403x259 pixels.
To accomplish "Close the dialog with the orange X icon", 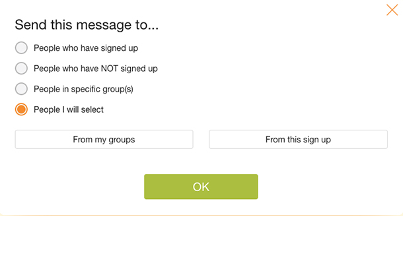I will tap(392, 10).
